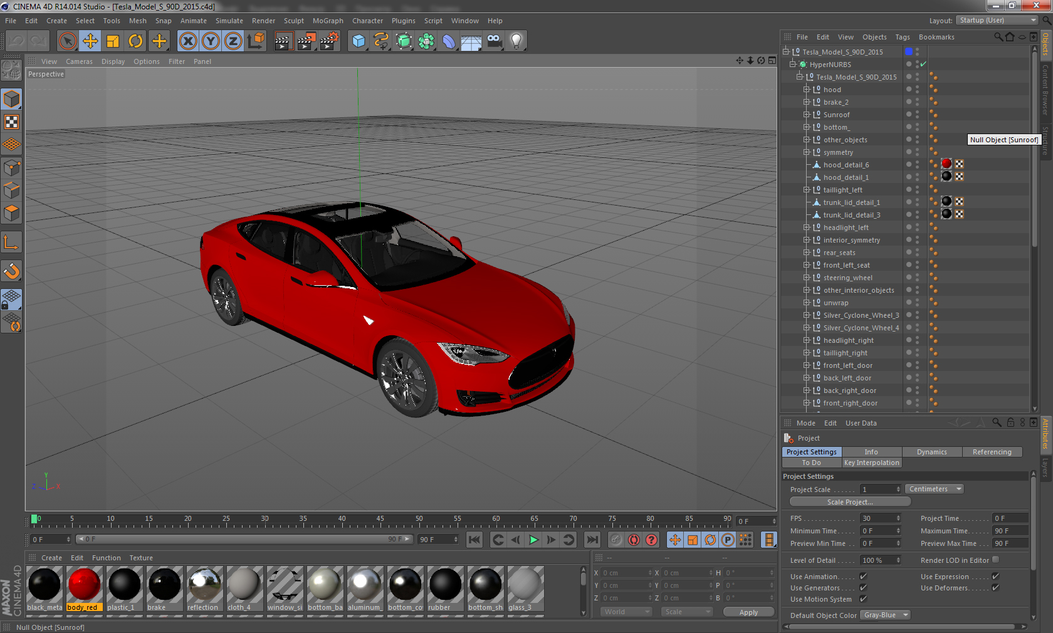Enable the Axis mode L-shaped icon
Image resolution: width=1053 pixels, height=633 pixels.
point(11,242)
